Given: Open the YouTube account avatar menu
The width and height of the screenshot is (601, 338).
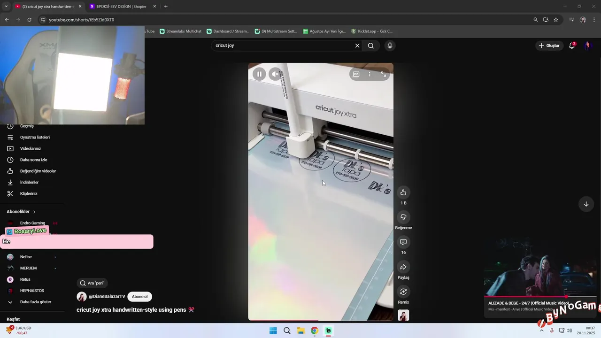Looking at the screenshot, I should [588, 46].
